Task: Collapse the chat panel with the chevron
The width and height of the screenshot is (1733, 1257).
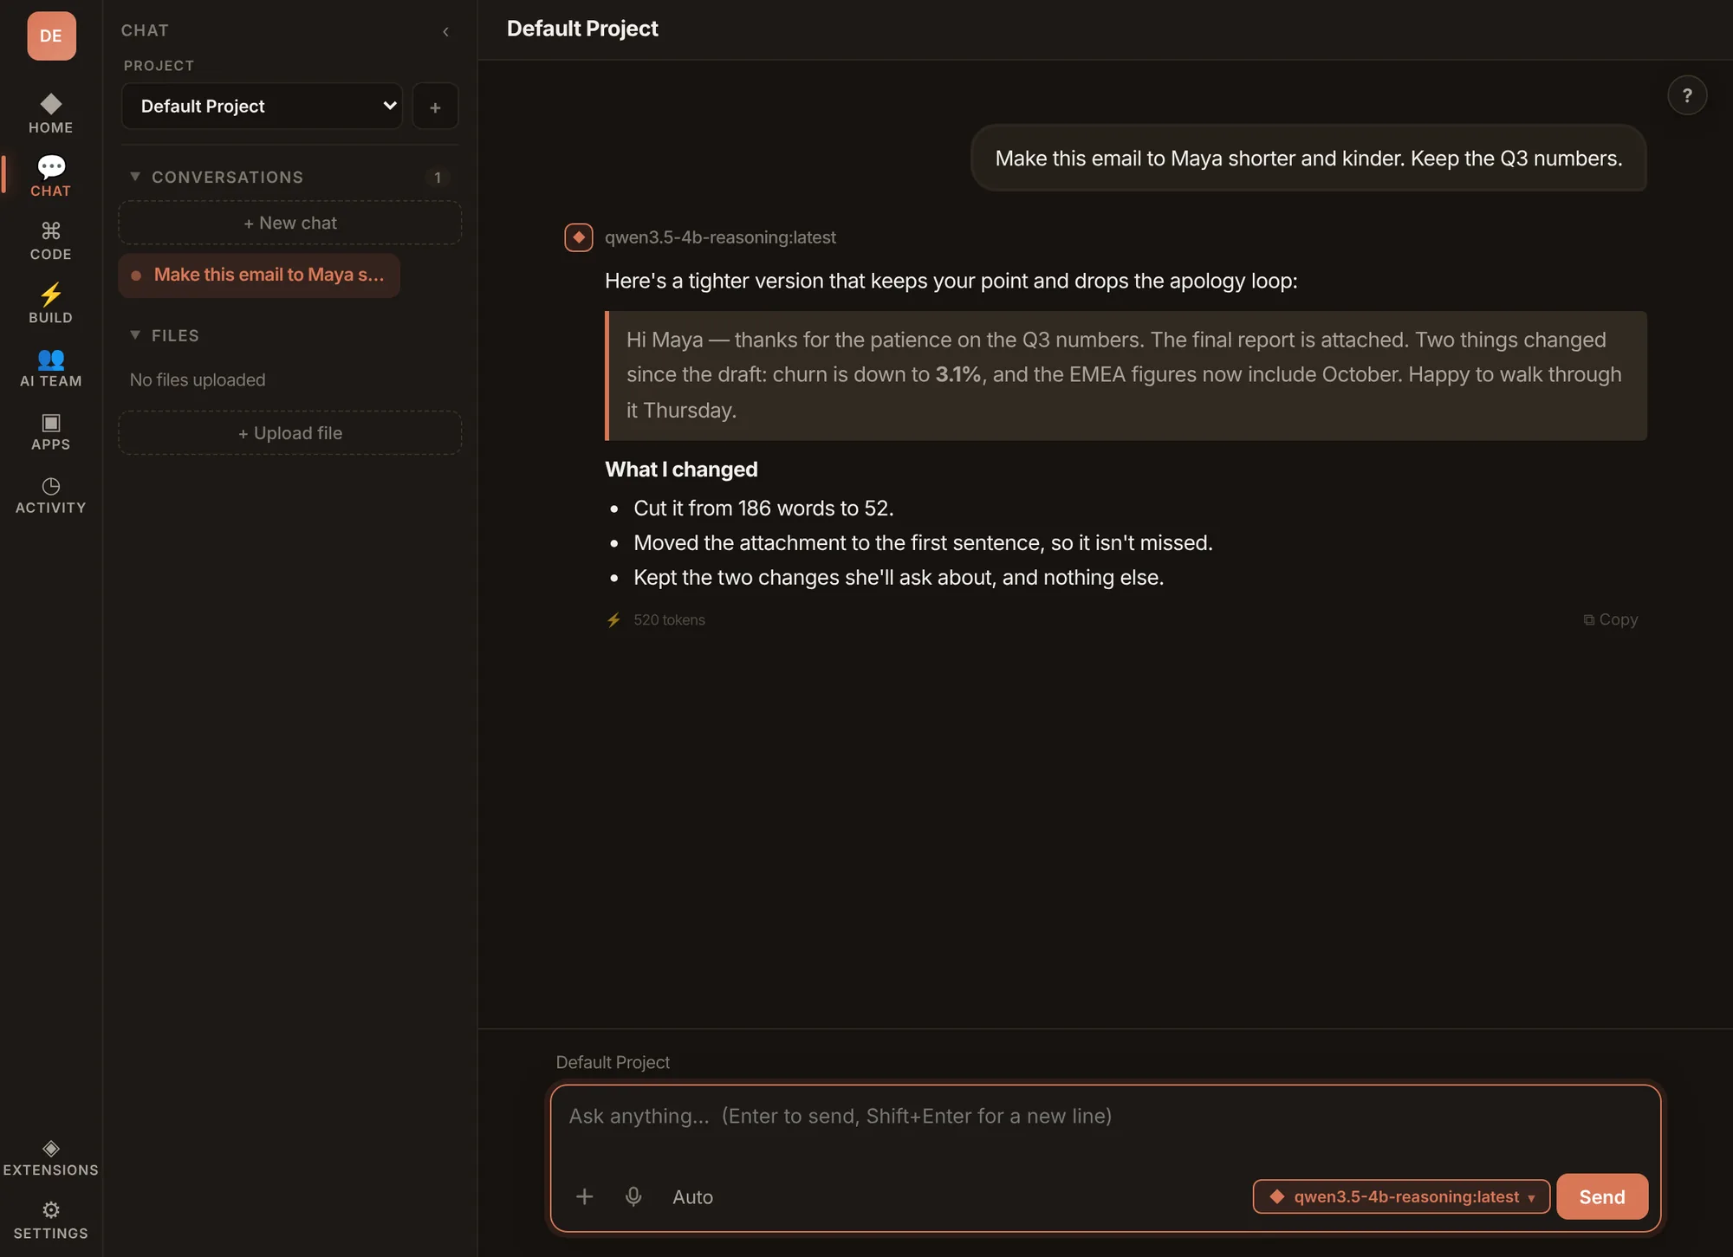Action: [445, 31]
